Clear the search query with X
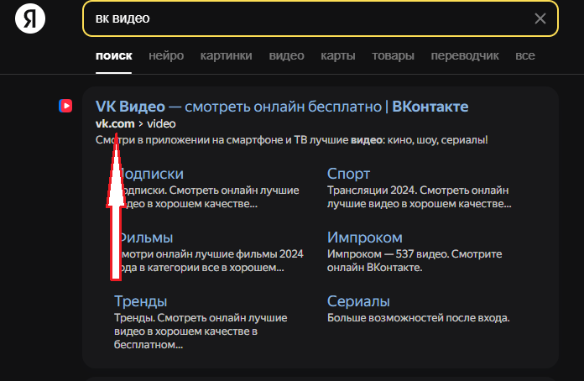The height and width of the screenshot is (381, 584). (x=540, y=19)
